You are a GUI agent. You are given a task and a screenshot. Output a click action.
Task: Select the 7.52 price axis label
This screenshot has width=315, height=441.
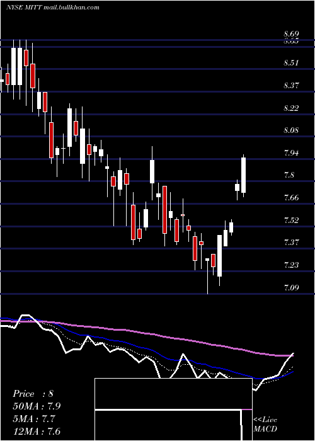tap(291, 220)
